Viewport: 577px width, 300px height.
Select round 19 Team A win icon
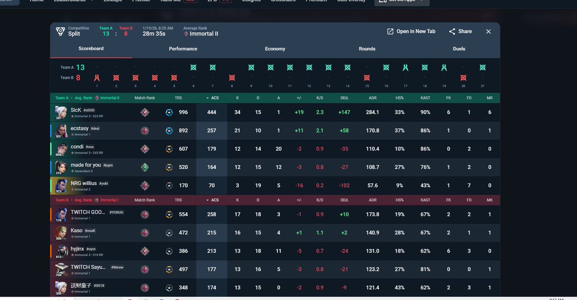tap(444, 67)
